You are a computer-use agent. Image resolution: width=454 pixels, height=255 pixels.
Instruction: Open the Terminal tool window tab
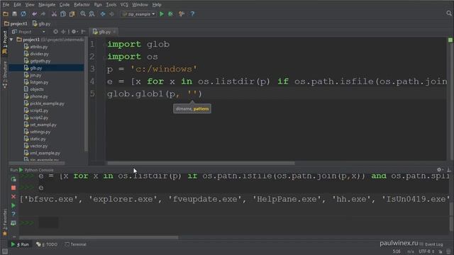(x=76, y=244)
